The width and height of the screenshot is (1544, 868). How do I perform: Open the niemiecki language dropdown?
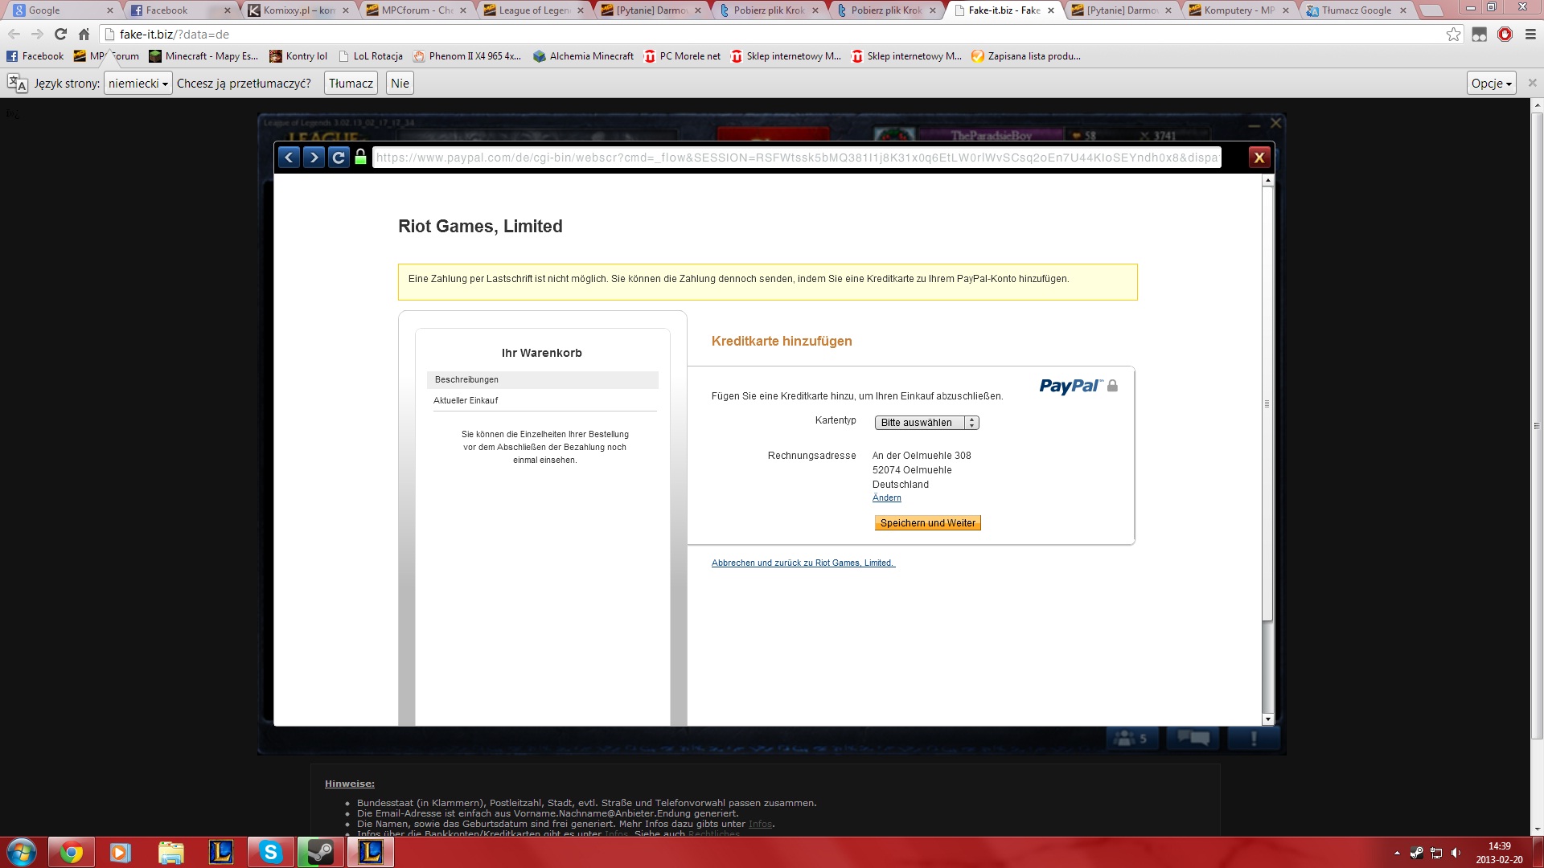click(138, 83)
